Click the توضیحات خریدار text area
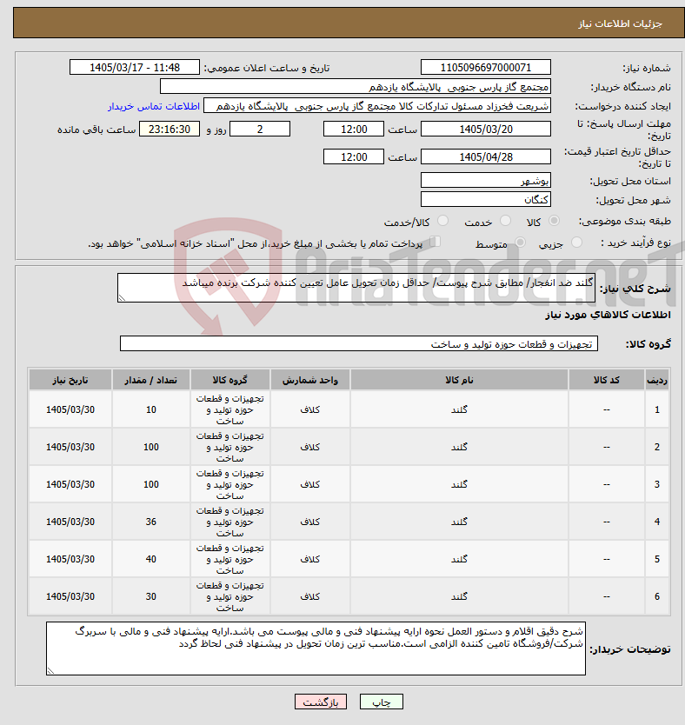685x725 pixels. tap(316, 649)
